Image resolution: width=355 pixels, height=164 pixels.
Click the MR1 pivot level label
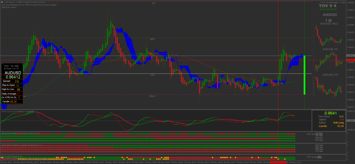click(x=152, y=39)
